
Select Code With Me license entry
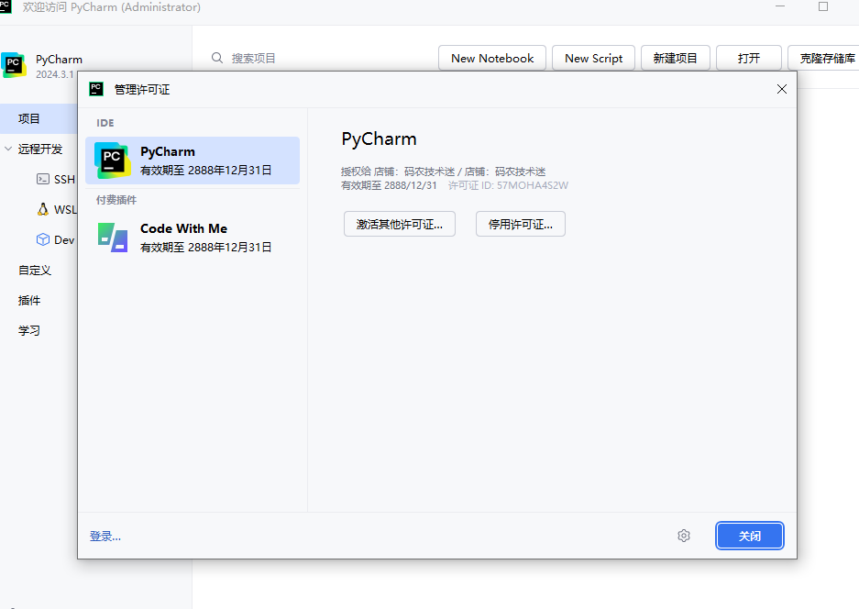193,238
